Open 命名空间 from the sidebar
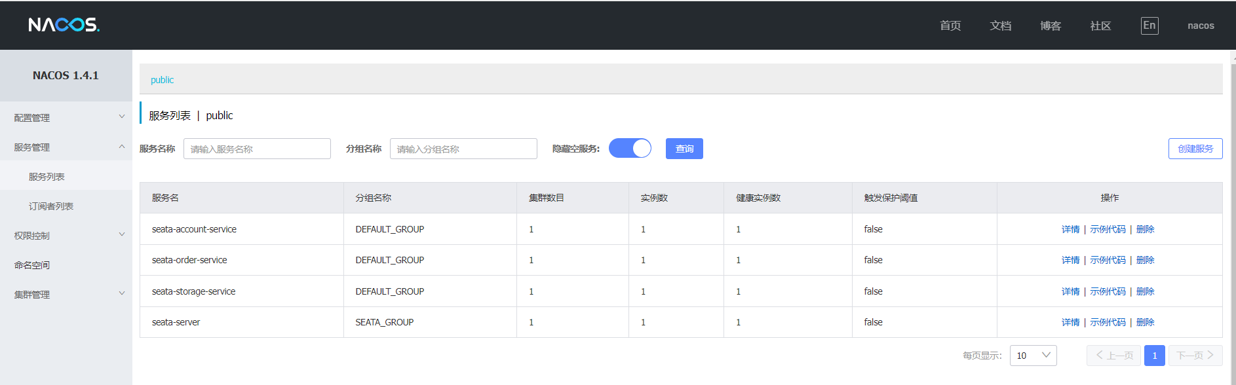Viewport: 1236px width, 385px height. point(32,265)
